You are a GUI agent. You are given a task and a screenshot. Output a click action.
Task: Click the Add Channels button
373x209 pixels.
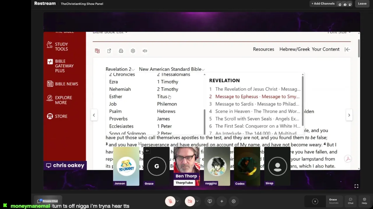323,3
